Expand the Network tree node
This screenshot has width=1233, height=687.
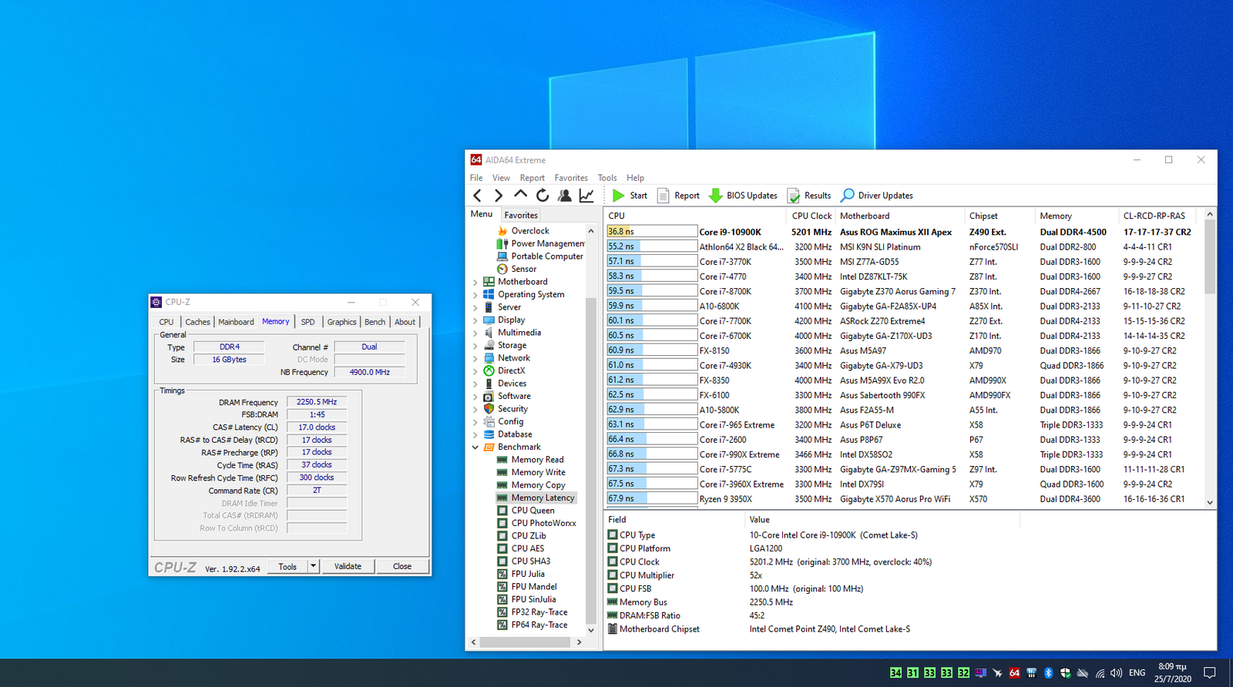(x=475, y=358)
